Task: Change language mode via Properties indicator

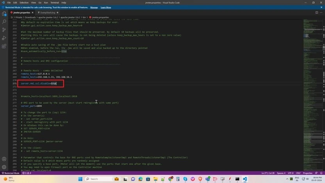Action: click(307, 173)
